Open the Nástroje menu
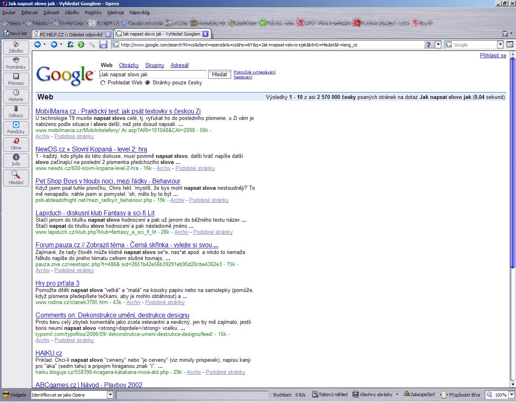The width and height of the screenshot is (516, 403). [115, 13]
